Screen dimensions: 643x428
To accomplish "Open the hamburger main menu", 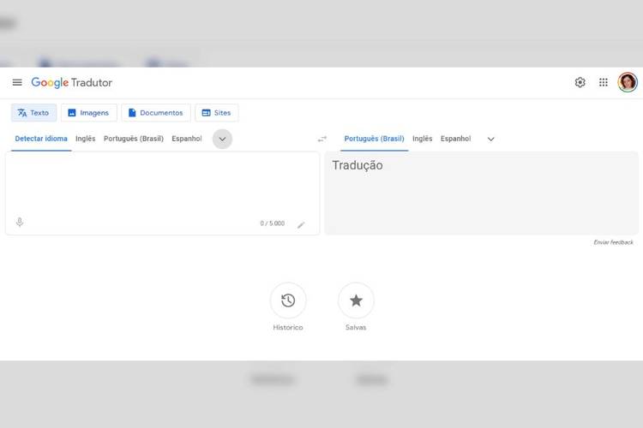I will 17,82.
